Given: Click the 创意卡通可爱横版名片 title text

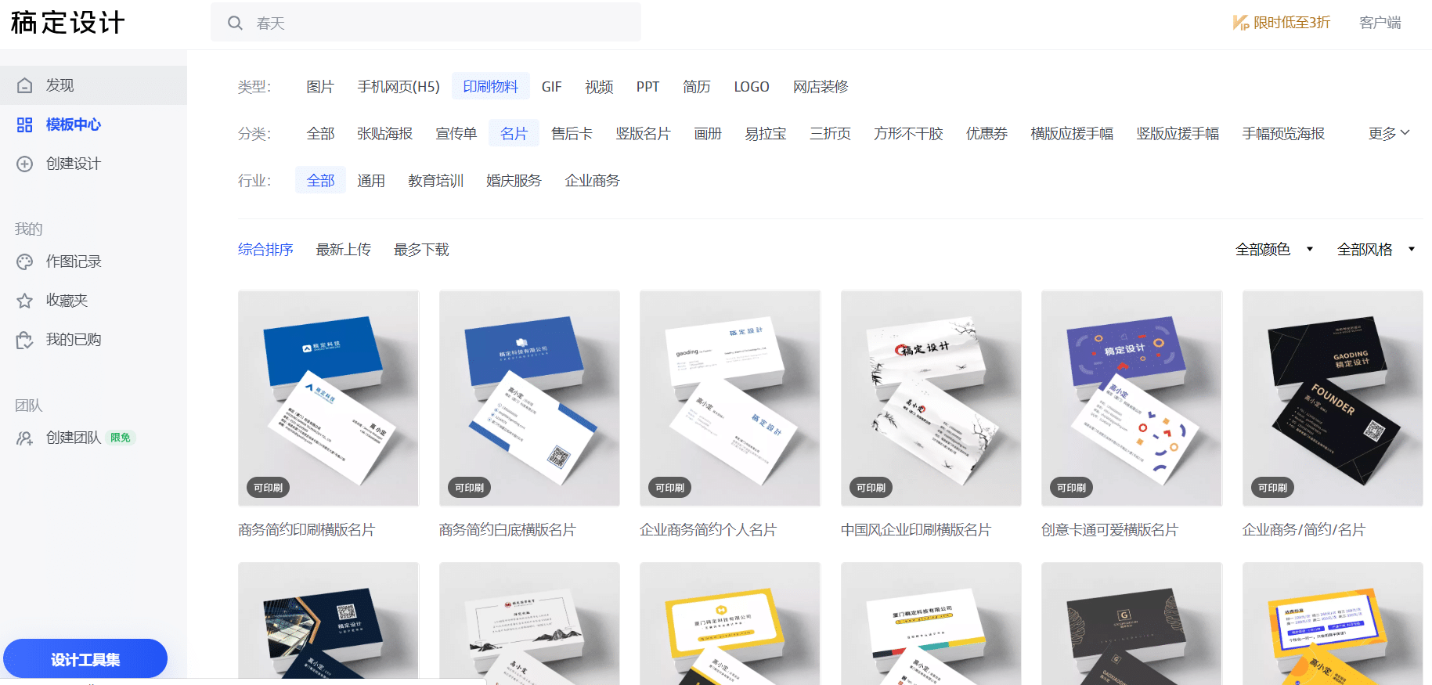Looking at the screenshot, I should click(x=1109, y=530).
